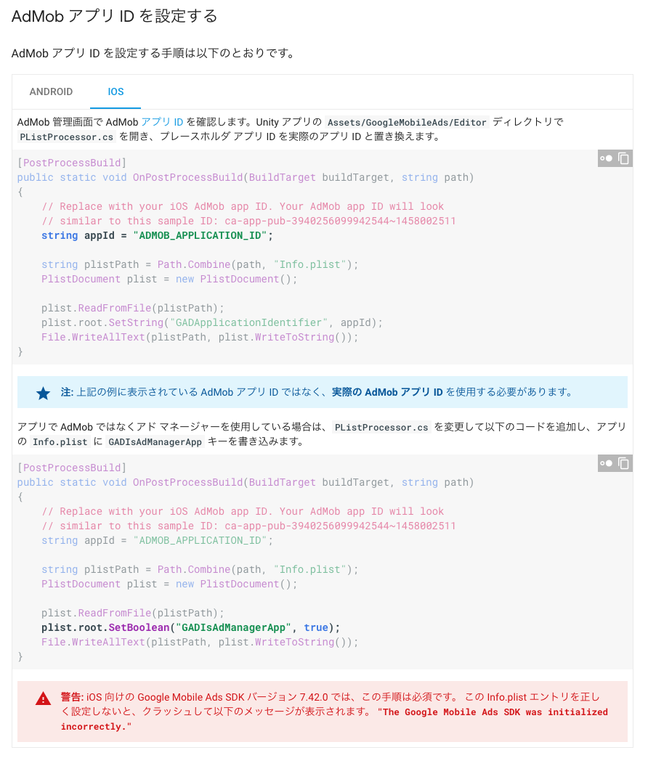Click the blue star note icon
648x758 pixels.
(43, 393)
